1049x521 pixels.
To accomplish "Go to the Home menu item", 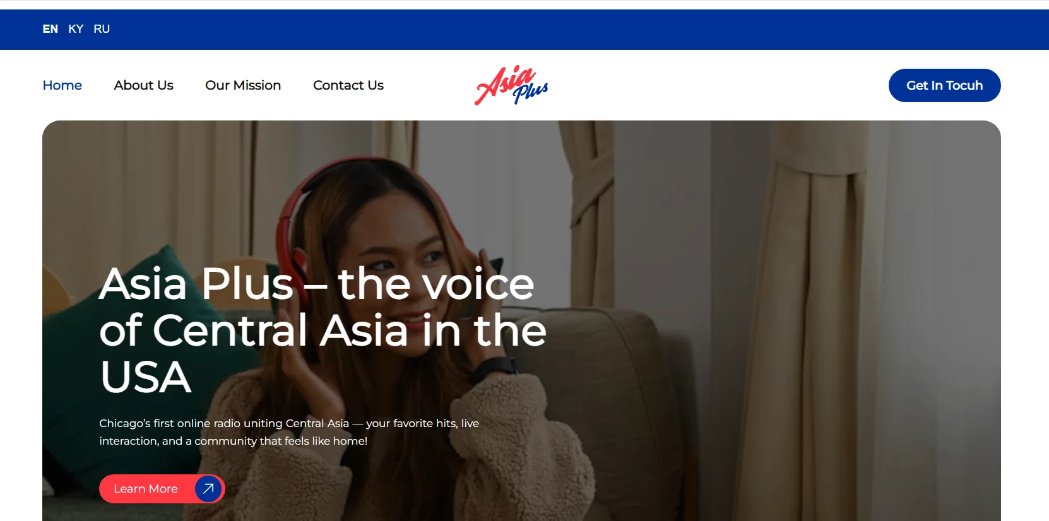I will point(62,85).
